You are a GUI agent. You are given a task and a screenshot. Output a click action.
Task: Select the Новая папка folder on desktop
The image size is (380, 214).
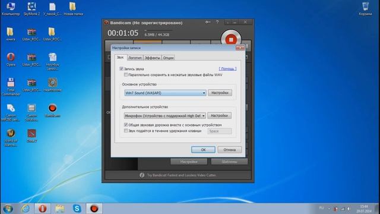coord(73,9)
